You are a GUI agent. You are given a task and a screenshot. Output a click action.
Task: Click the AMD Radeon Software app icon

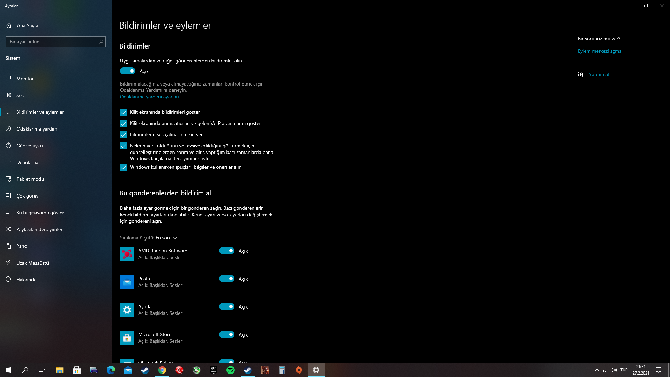(127, 254)
